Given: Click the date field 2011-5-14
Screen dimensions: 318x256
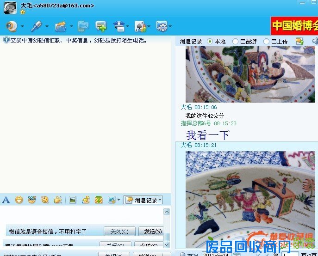Looking at the screenshot, I should [216, 254].
